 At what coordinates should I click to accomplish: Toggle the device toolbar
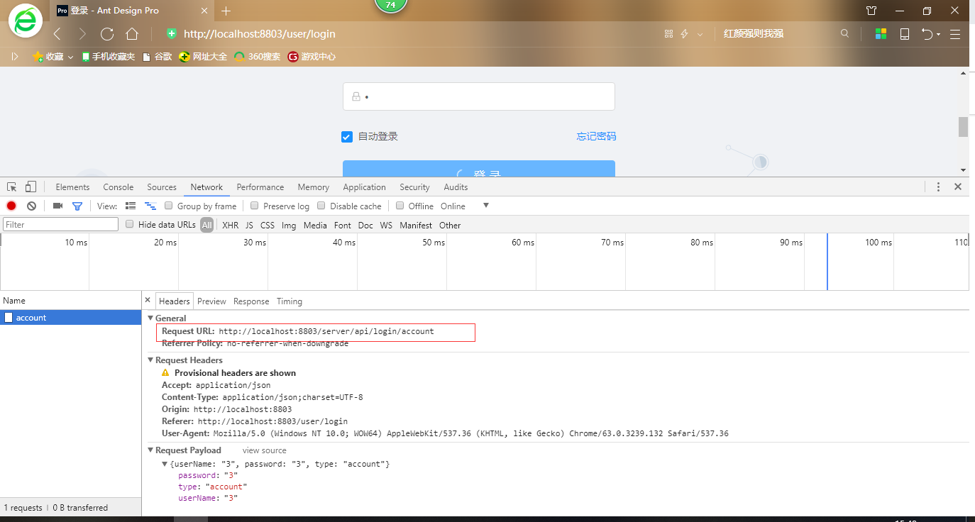tap(29, 186)
